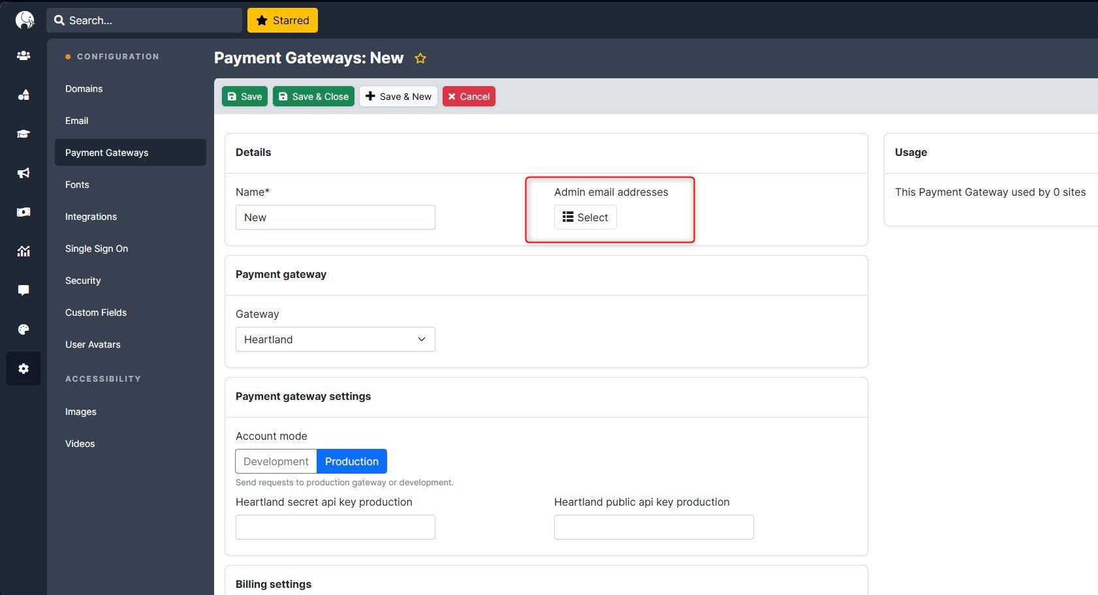Open Single Sign On menu item
This screenshot has height=595, width=1098.
click(97, 249)
